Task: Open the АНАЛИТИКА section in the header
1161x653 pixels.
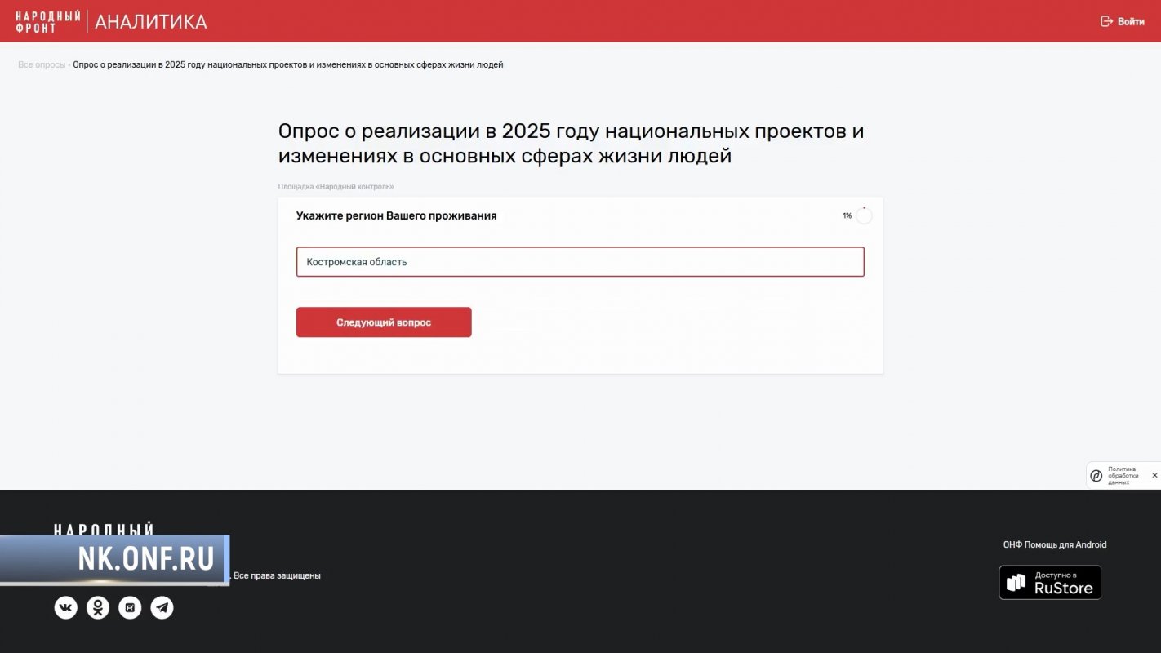Action: click(150, 21)
